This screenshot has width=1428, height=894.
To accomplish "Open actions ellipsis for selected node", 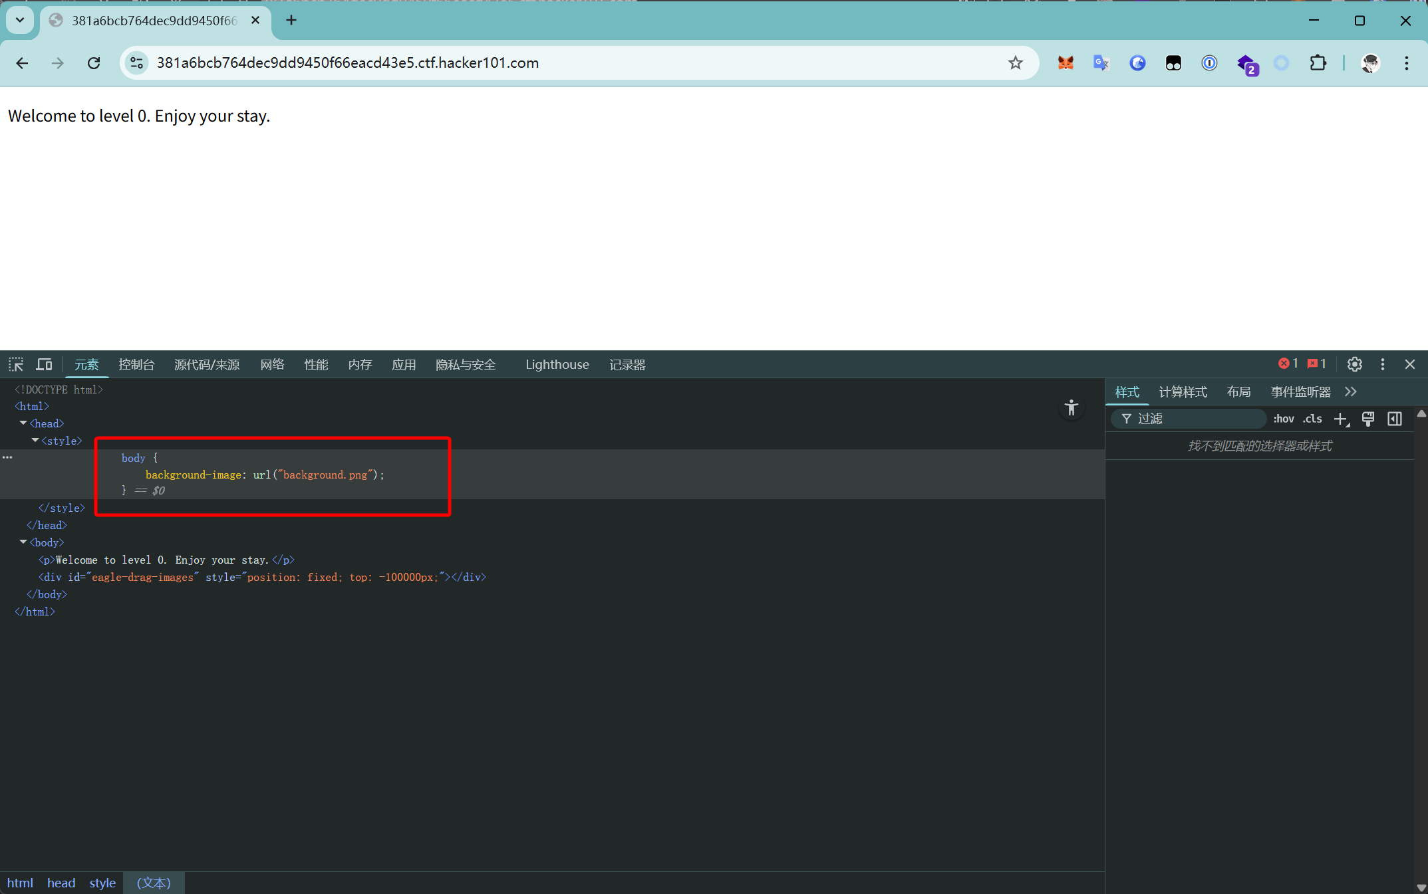I will 7,457.
